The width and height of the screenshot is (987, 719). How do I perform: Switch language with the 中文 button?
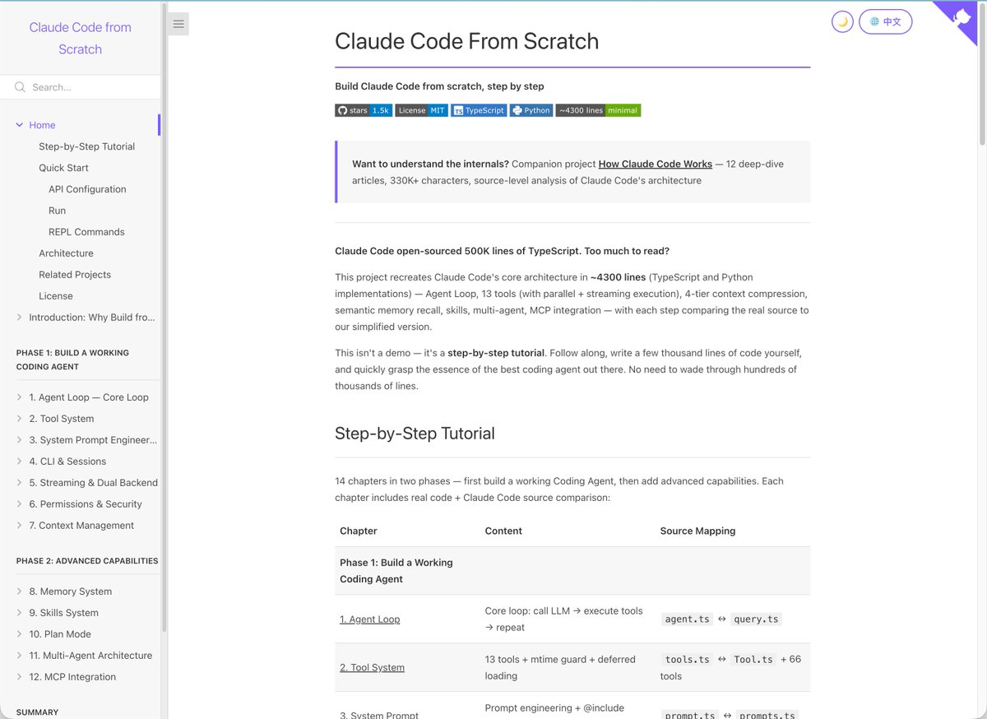click(x=885, y=22)
